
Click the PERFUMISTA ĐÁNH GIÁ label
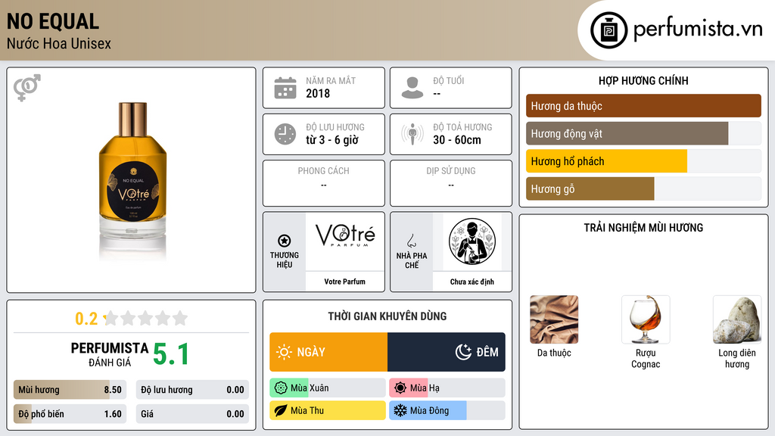pyautogui.click(x=110, y=354)
